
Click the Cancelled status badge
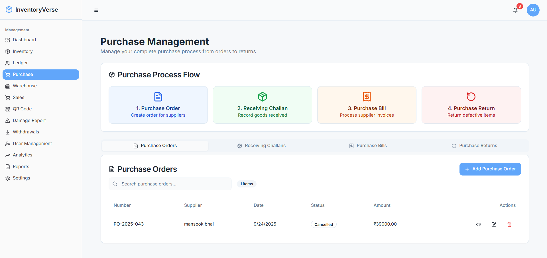click(x=324, y=224)
